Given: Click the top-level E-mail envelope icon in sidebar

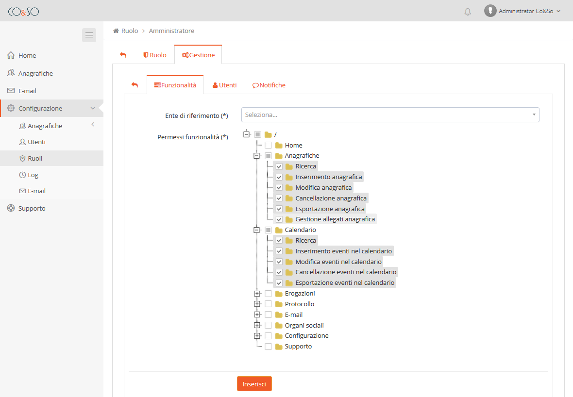Looking at the screenshot, I should coord(11,91).
